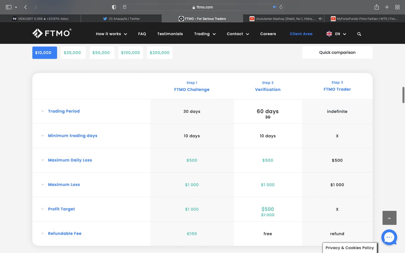405x253 pixels.
Task: Expand the Maximum Loss row chevron
Action: point(43,185)
